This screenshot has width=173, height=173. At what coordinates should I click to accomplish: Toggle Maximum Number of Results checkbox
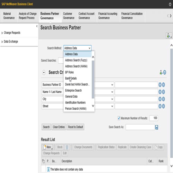[119, 118]
